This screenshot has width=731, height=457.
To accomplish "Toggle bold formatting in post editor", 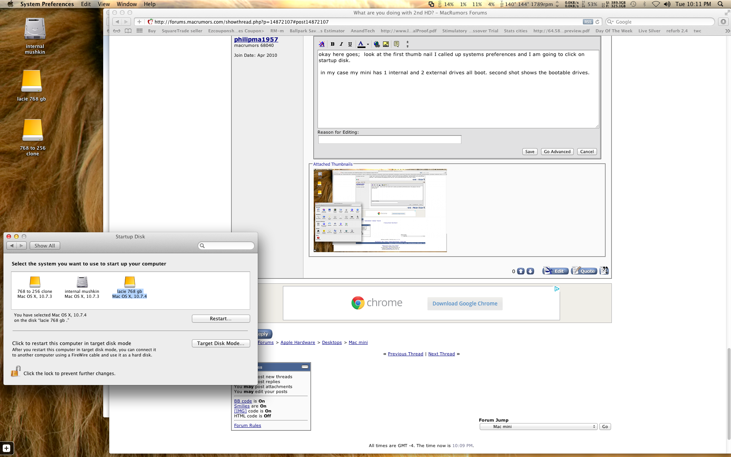I will [332, 44].
